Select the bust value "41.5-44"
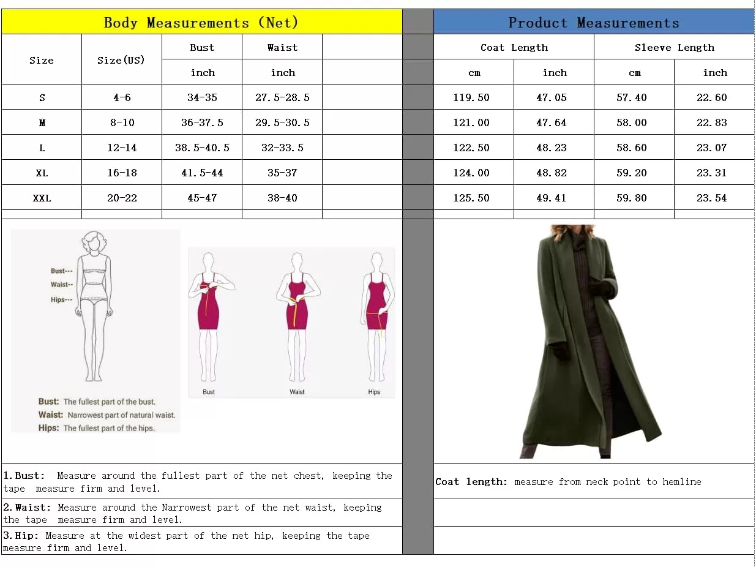Image resolution: width=756 pixels, height=567 pixels. [x=202, y=173]
